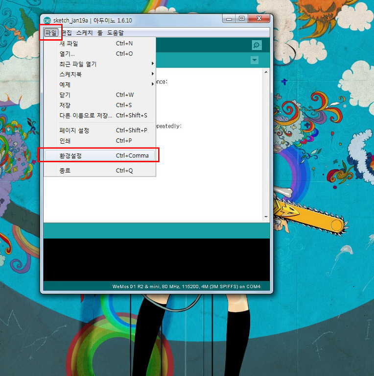This screenshot has height=376, width=374.
Task: Open 페이지 설정 menu entry
Action: coord(100,130)
